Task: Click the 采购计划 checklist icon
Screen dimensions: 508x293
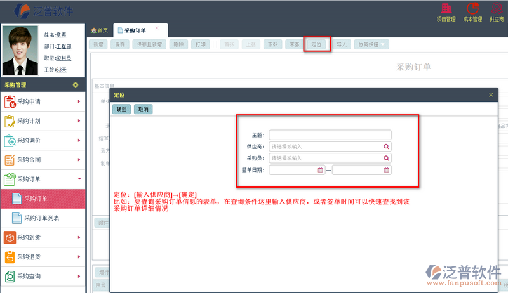Action: [x=10, y=121]
